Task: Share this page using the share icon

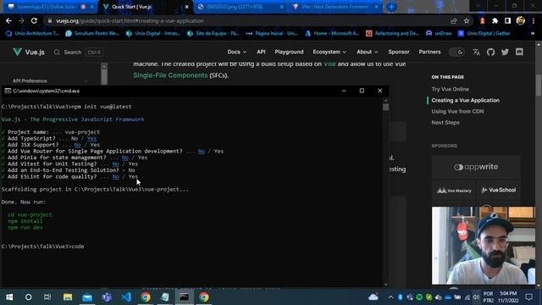Action: 454,20
